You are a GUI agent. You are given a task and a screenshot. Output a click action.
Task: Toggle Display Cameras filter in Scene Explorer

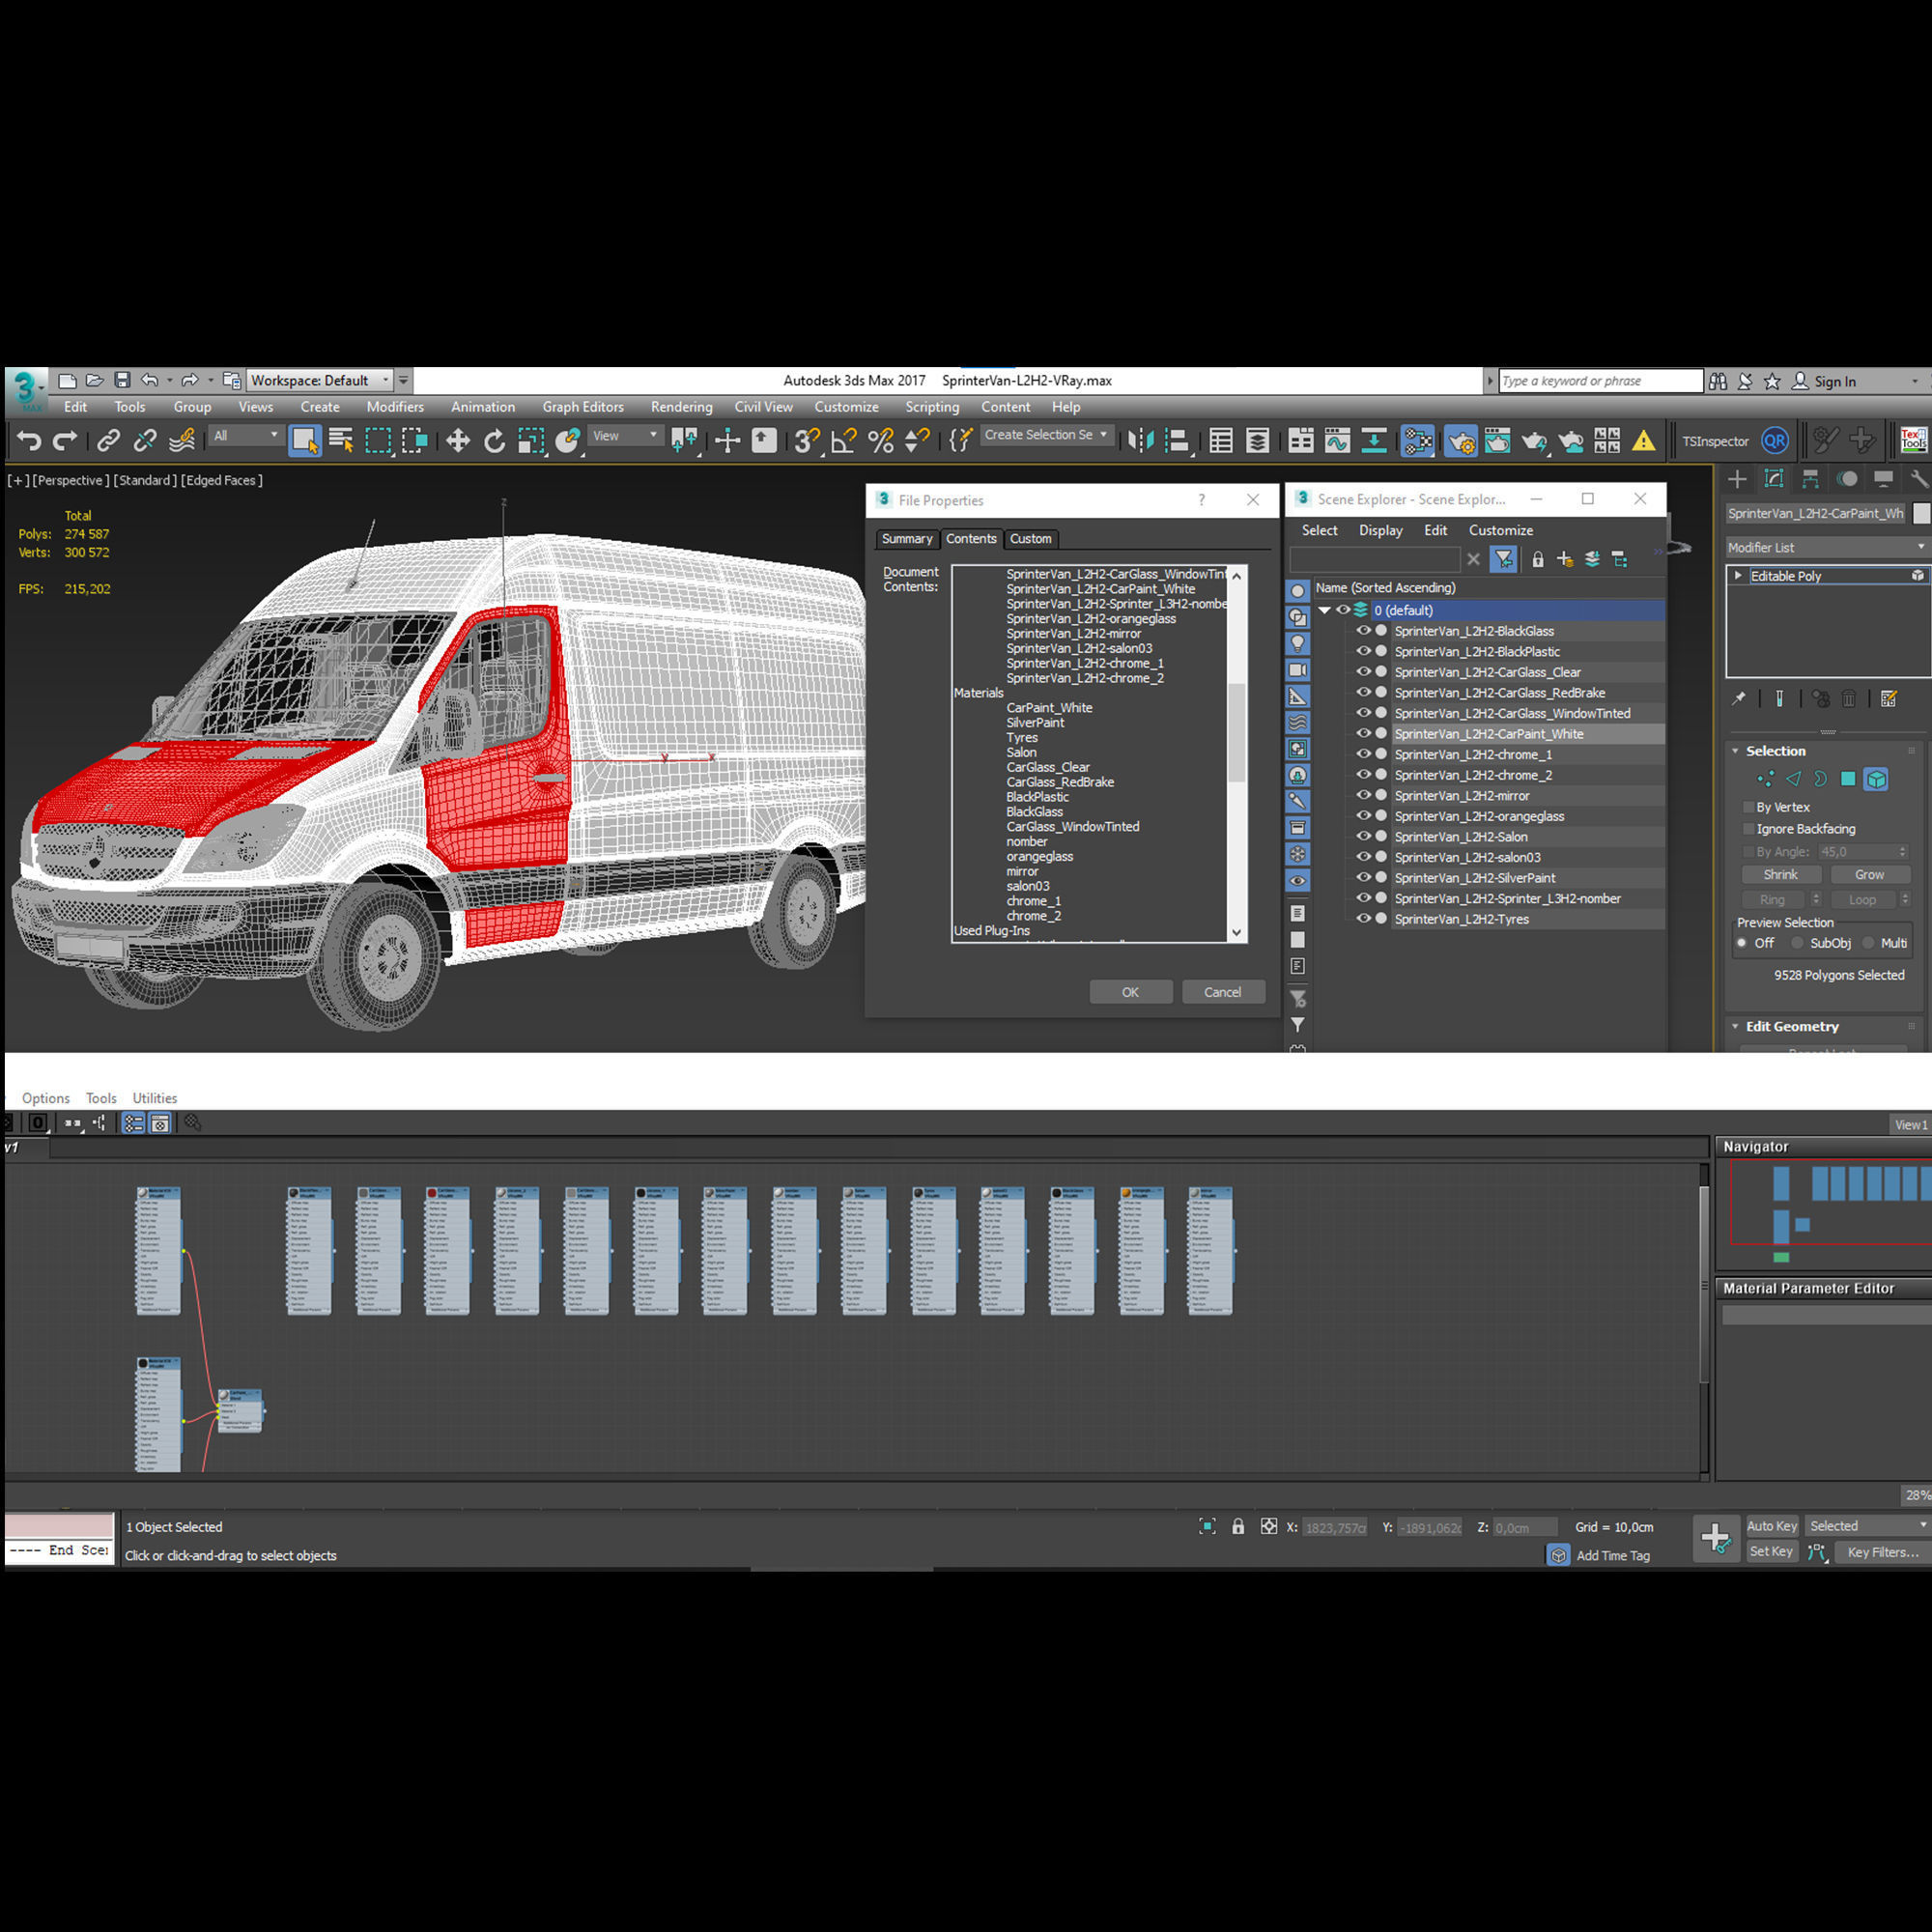(1297, 670)
